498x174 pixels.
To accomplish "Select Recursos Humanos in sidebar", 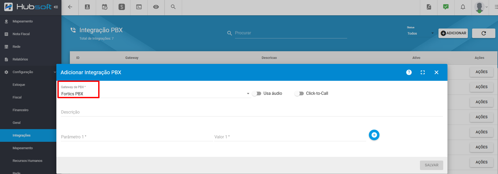I will click(28, 161).
